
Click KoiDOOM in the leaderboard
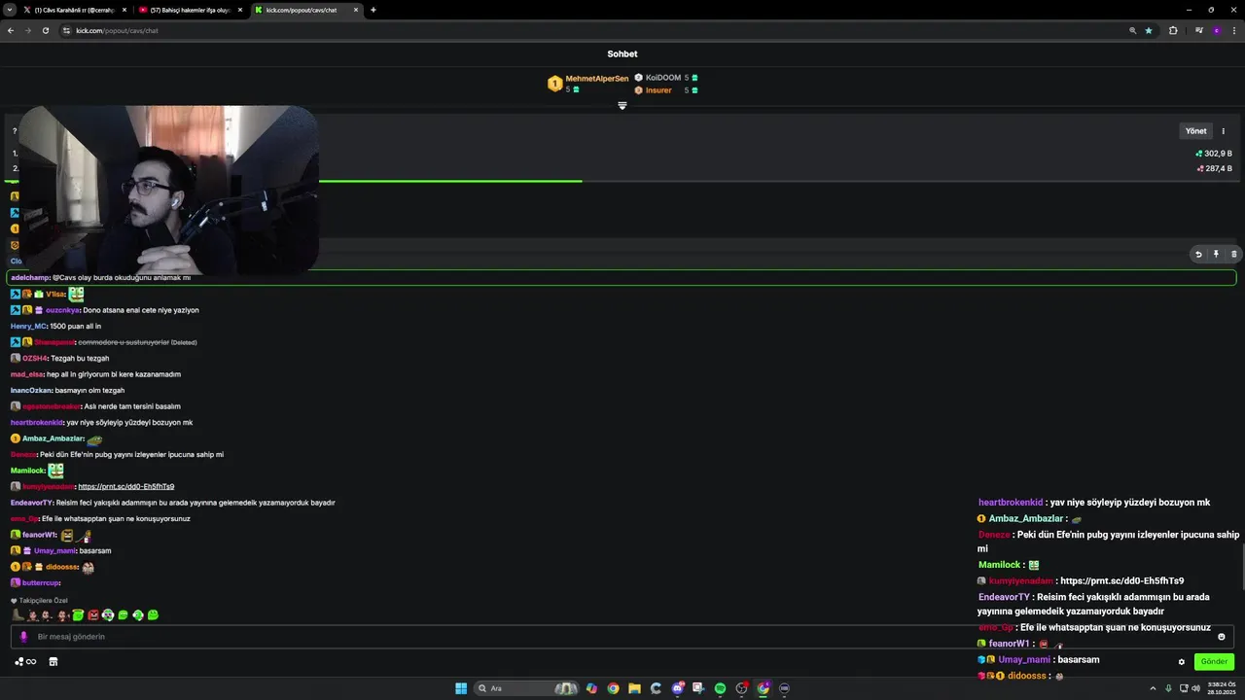[x=663, y=78]
